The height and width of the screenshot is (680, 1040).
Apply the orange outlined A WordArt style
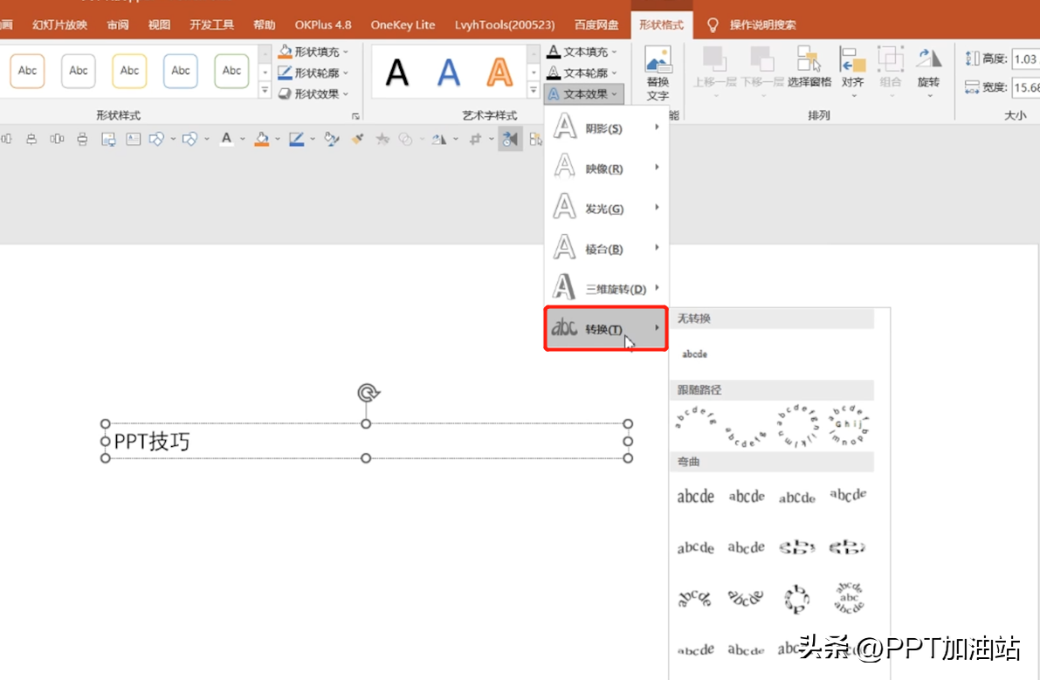pos(499,72)
